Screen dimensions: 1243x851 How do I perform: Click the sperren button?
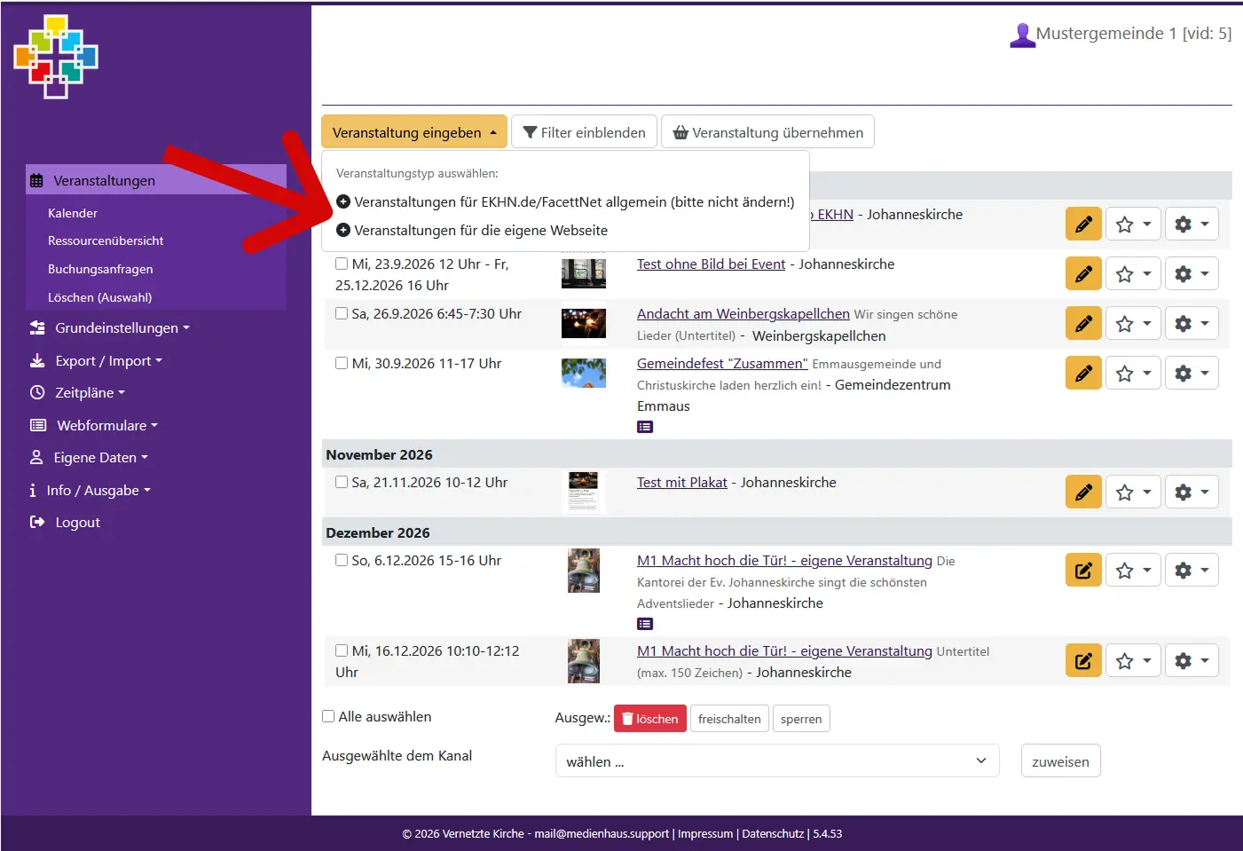801,719
